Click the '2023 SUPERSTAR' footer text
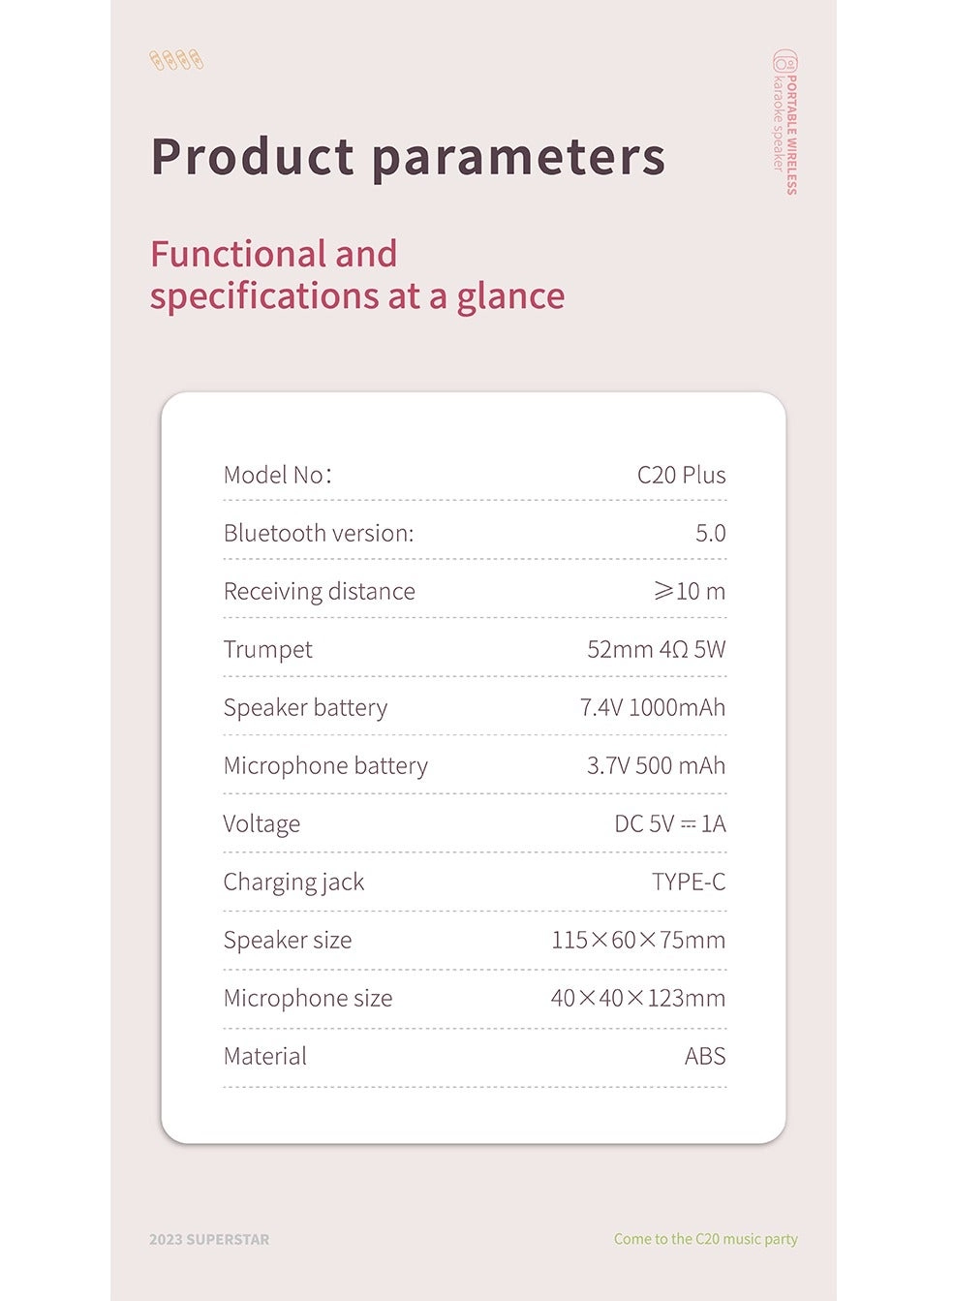 (x=209, y=1239)
